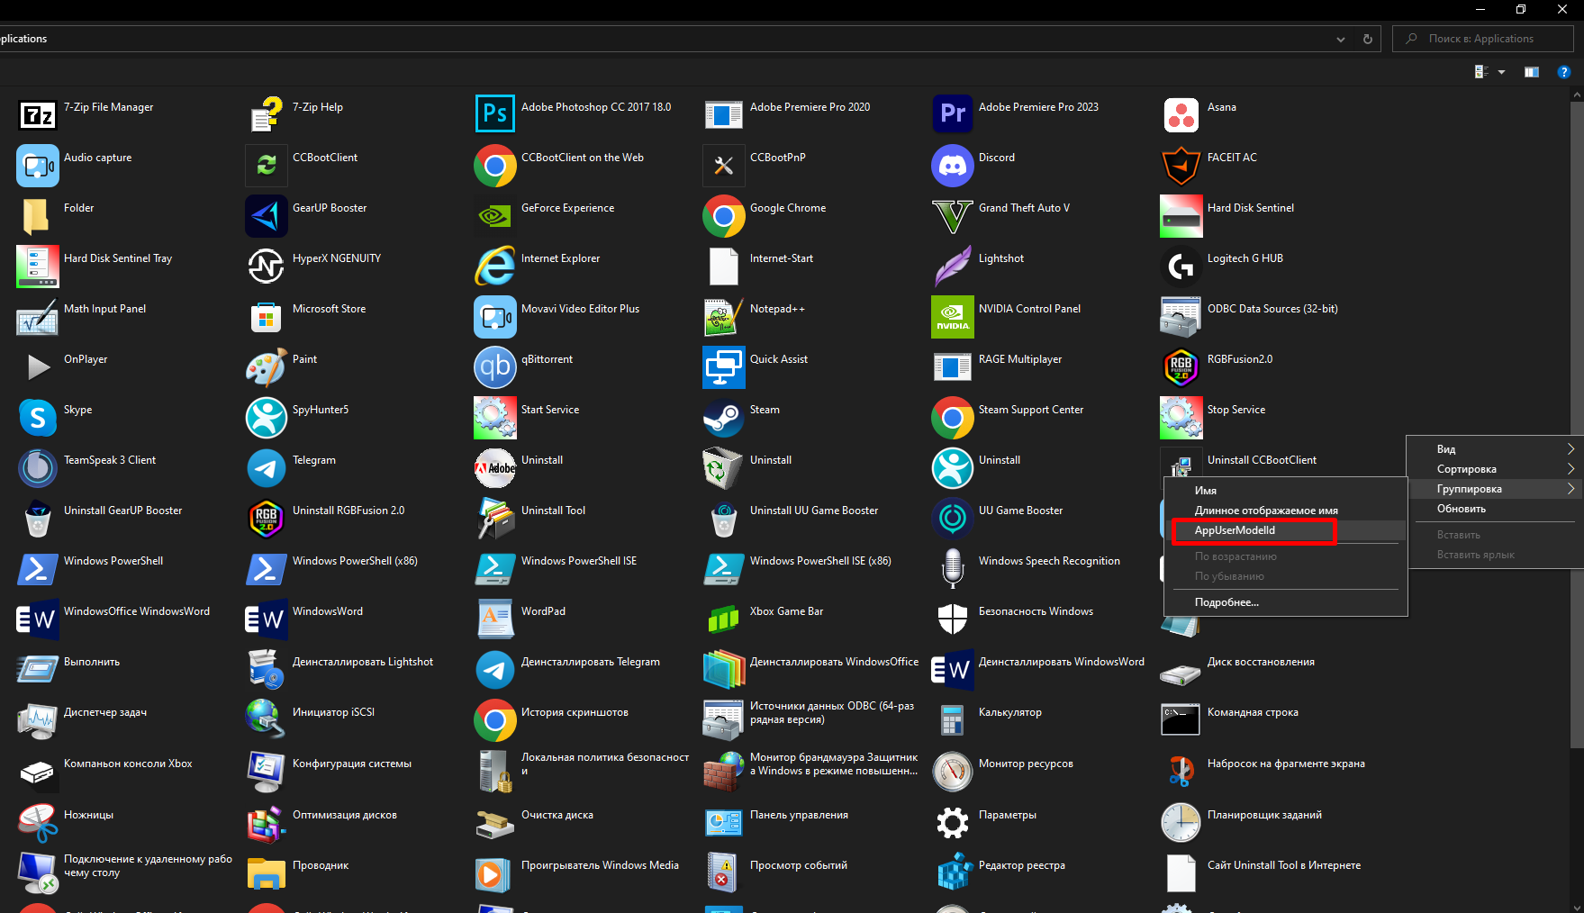Select the Xbox Game Bar icon
The image size is (1584, 913).
723,619
